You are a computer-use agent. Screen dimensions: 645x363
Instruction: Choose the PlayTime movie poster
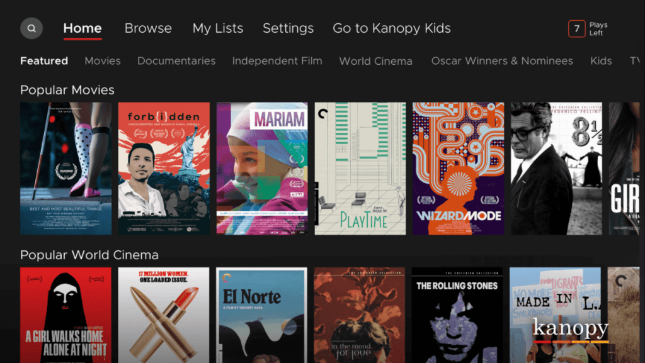[x=360, y=169]
